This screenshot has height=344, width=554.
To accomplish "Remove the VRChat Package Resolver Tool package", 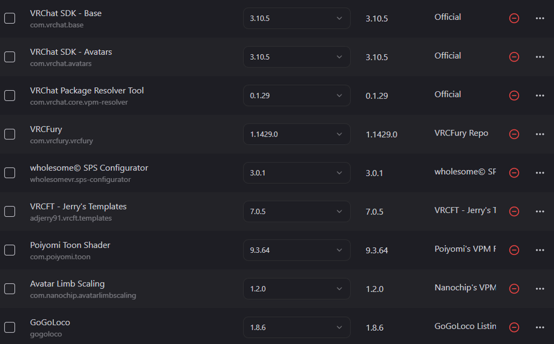I will [514, 95].
